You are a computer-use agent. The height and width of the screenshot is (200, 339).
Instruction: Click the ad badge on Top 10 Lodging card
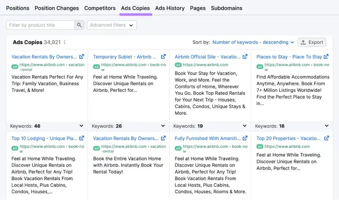tap(15, 149)
